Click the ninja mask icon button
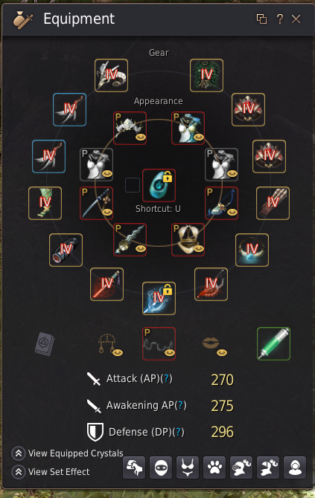Screen dimensions: 315x498 point(161,468)
